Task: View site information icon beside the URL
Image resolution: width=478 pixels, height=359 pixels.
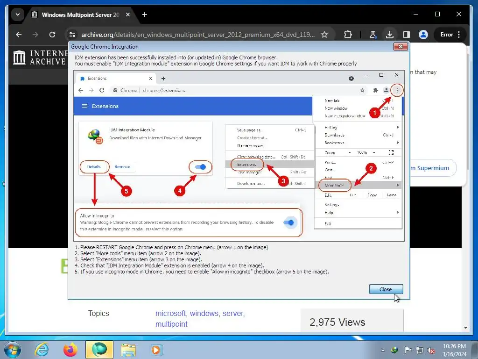Action: [x=72, y=35]
